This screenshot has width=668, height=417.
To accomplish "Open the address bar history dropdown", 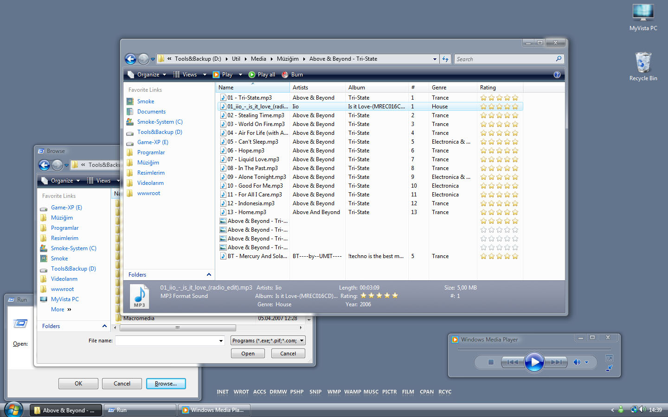I will [435, 59].
